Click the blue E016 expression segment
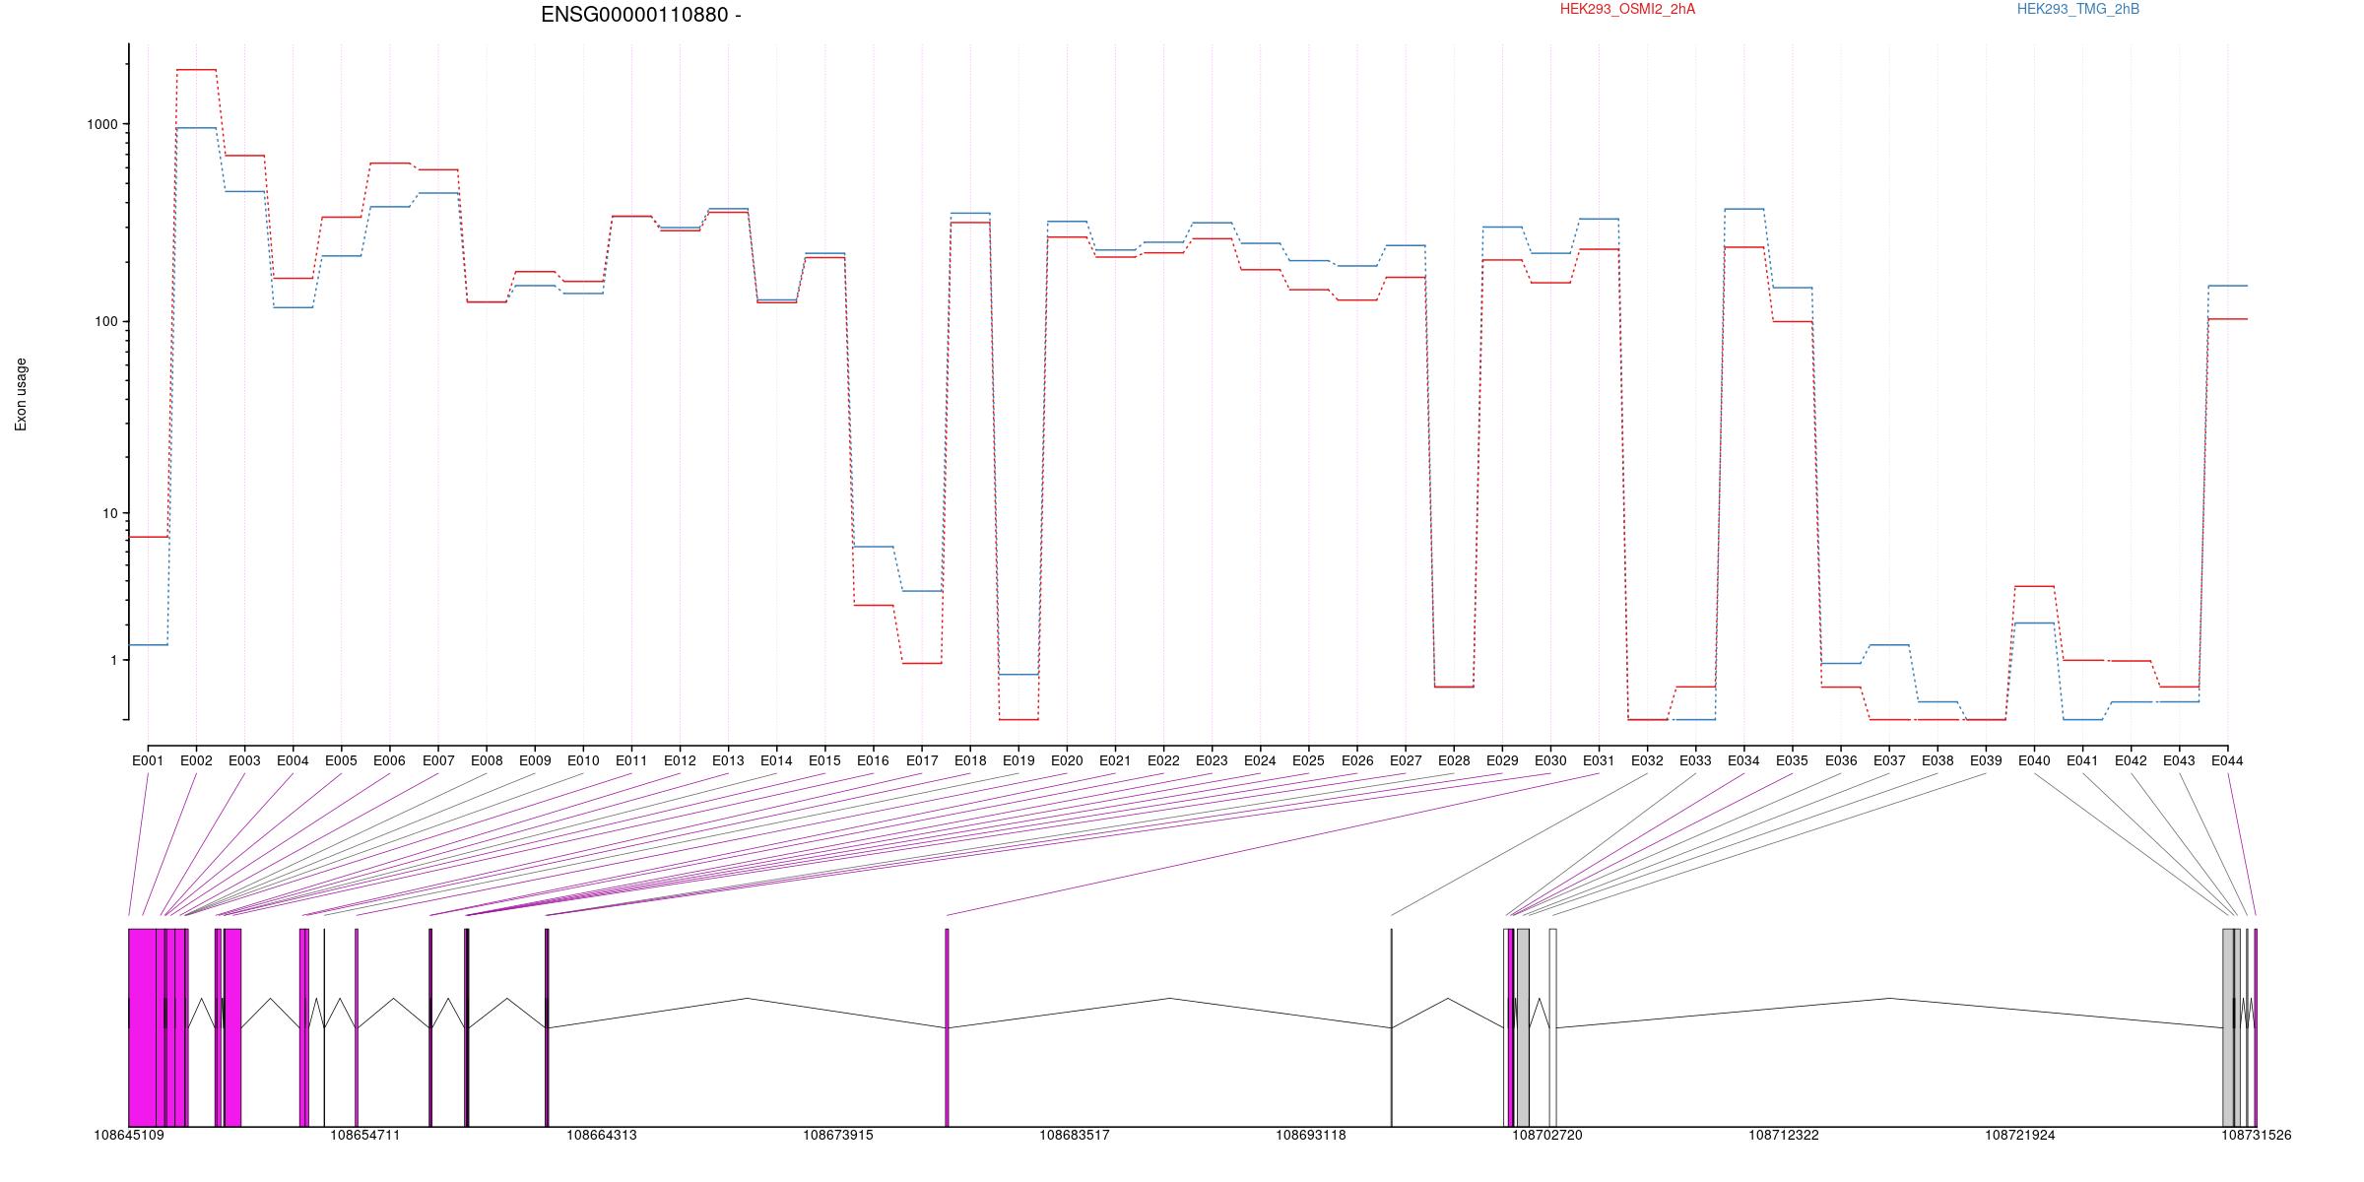Image resolution: width=2364 pixels, height=1182 pixels. coord(873,547)
